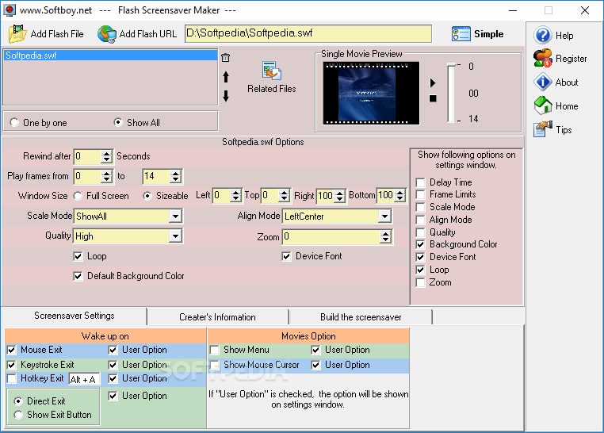Select Softpedia.swf in the file list
Image resolution: width=604 pixels, height=433 pixels.
pos(110,56)
